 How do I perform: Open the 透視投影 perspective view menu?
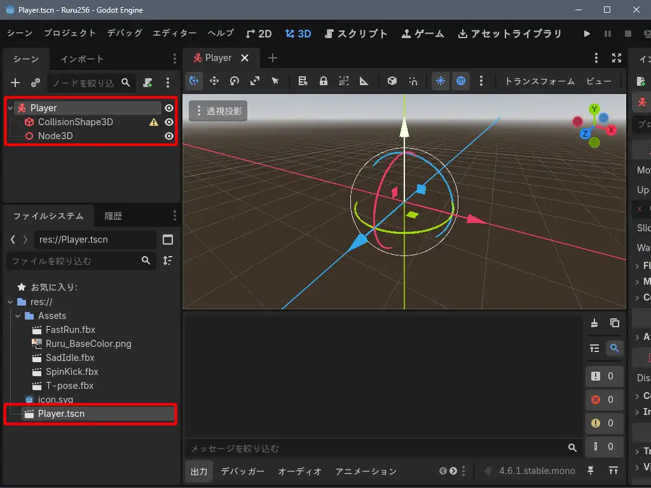[x=218, y=111]
